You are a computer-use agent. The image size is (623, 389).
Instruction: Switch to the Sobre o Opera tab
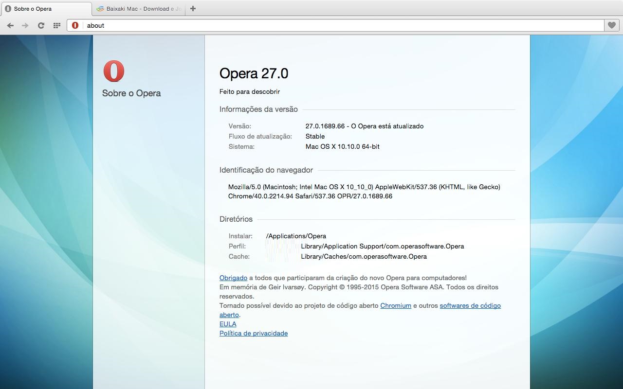pyautogui.click(x=46, y=9)
